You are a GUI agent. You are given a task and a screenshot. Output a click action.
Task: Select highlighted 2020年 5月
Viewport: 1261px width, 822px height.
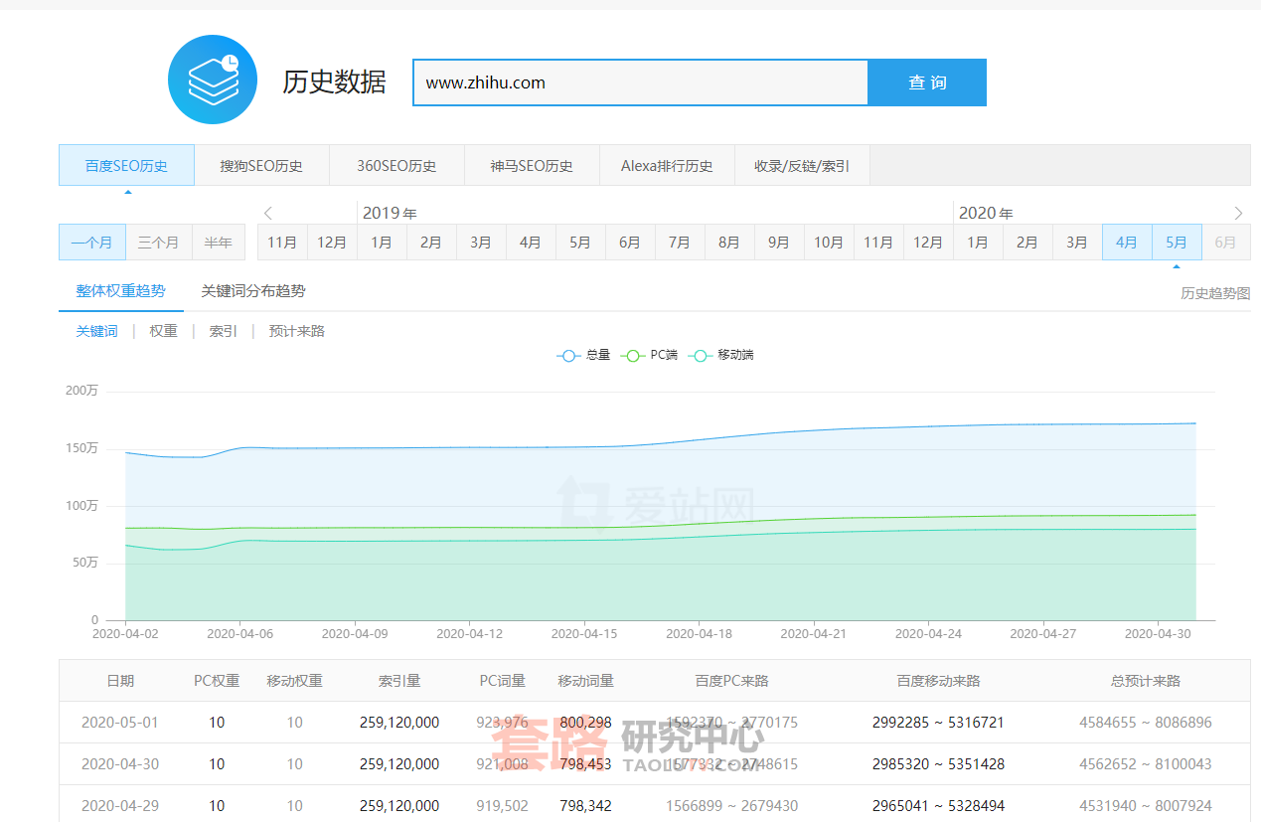(x=1177, y=242)
